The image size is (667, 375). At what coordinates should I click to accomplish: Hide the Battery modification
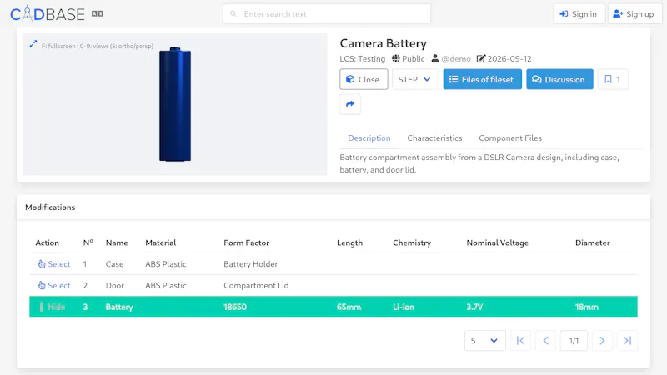tap(53, 307)
